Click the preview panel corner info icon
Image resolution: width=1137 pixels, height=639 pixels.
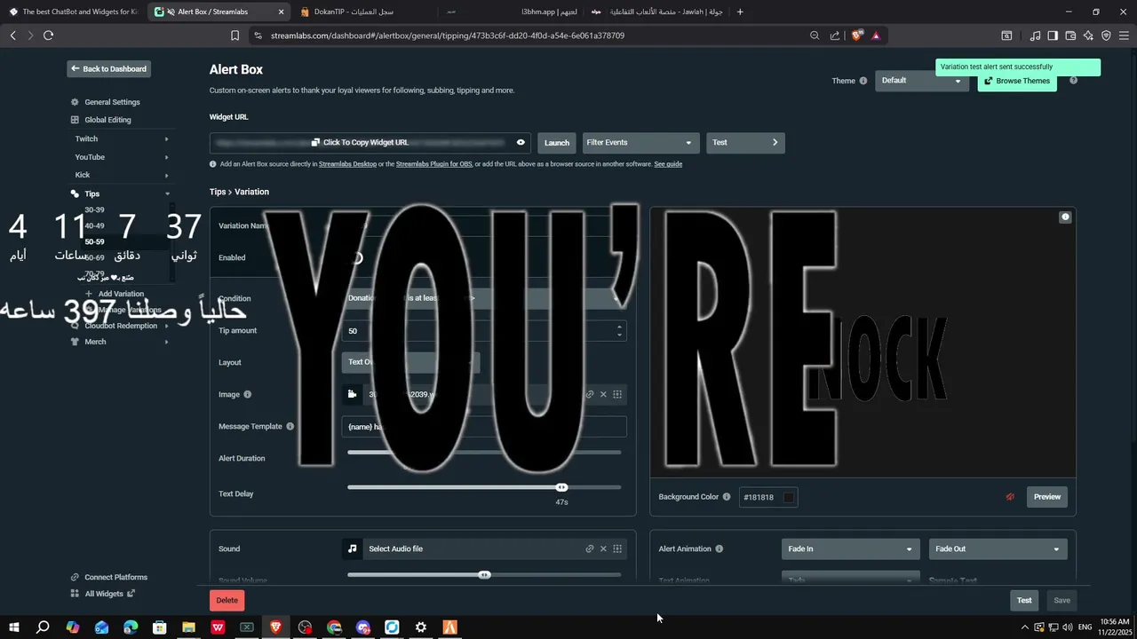pos(1065,217)
